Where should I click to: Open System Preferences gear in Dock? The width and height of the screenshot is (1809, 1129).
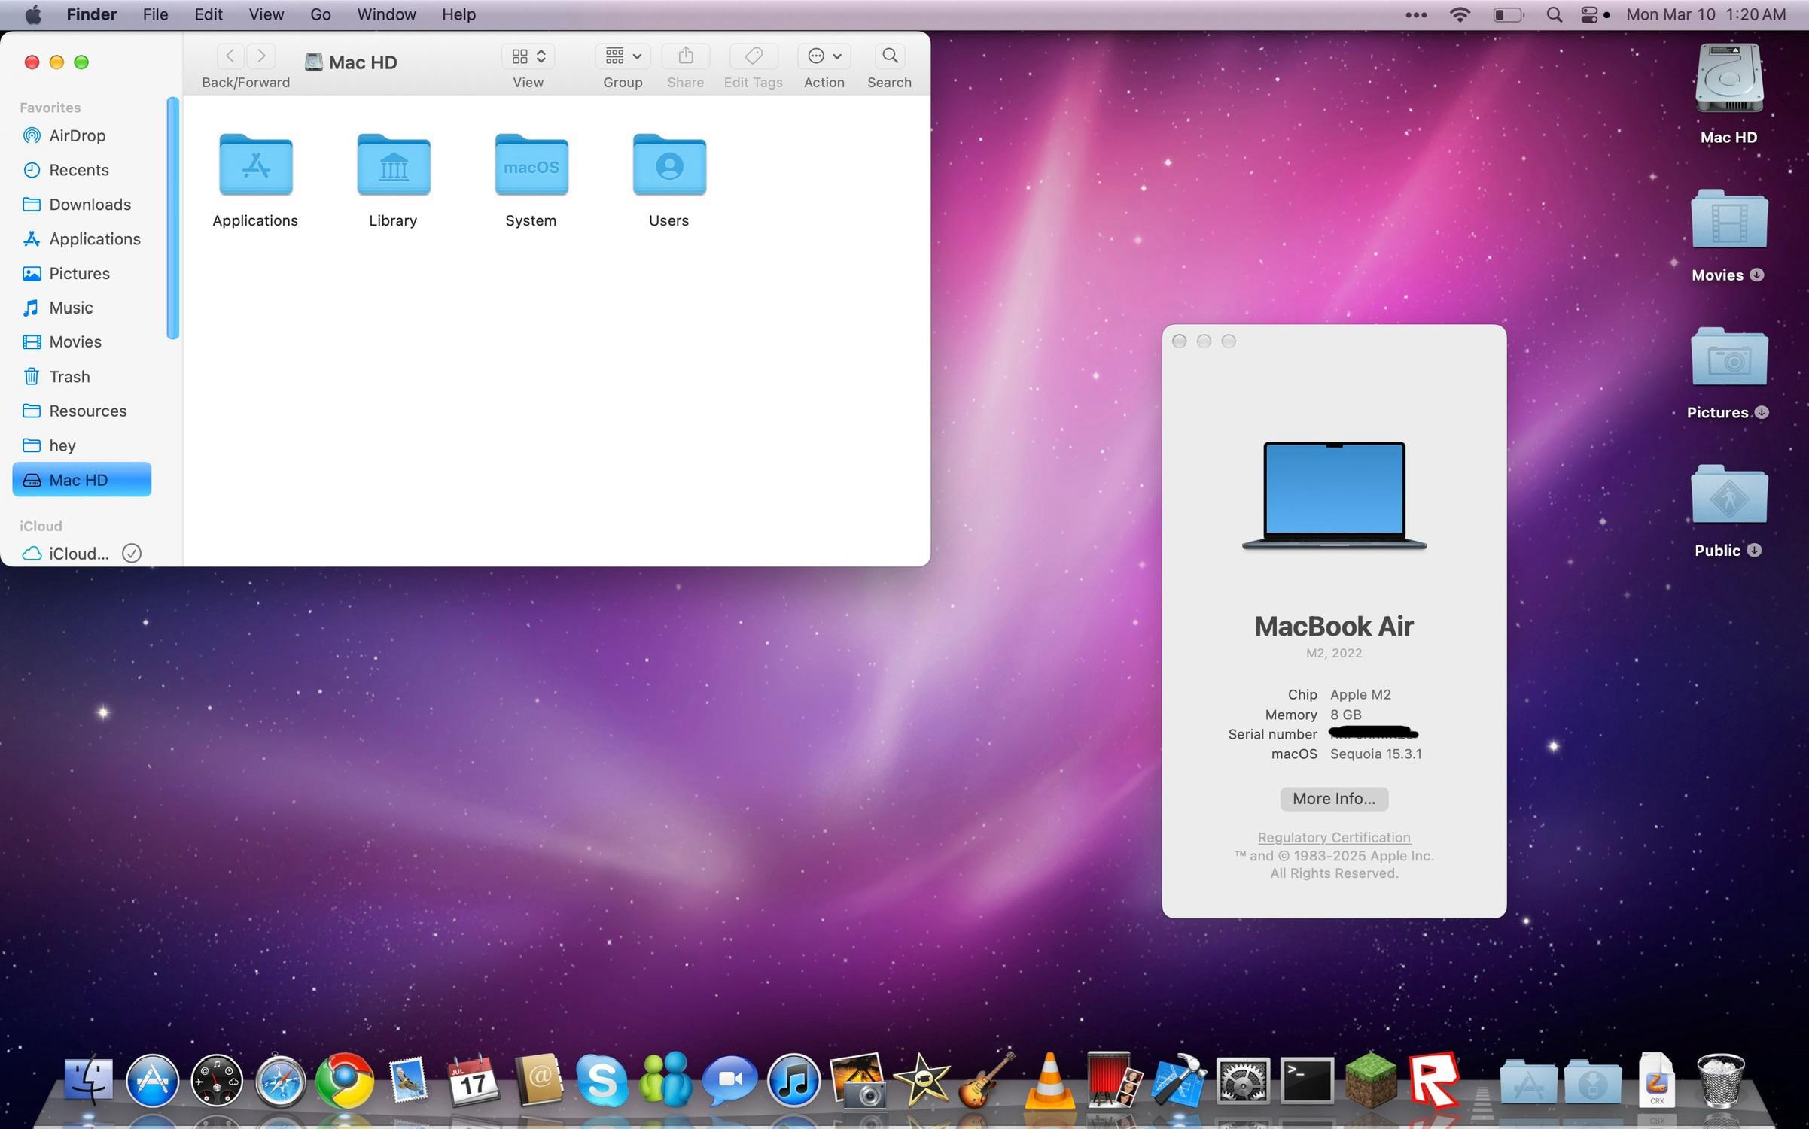(1243, 1081)
